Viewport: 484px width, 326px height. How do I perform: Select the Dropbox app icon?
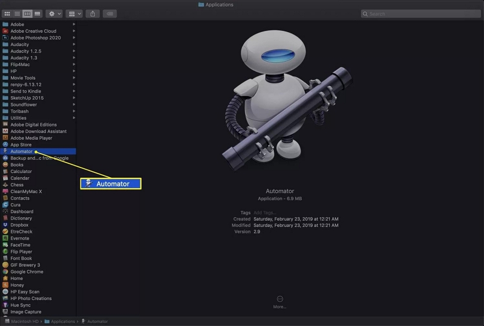point(5,225)
